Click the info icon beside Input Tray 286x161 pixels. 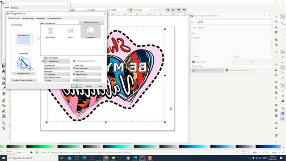click(74, 68)
